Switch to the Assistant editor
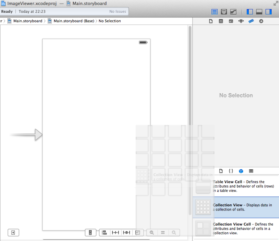The width and height of the screenshot is (279, 241). [x=224, y=12]
